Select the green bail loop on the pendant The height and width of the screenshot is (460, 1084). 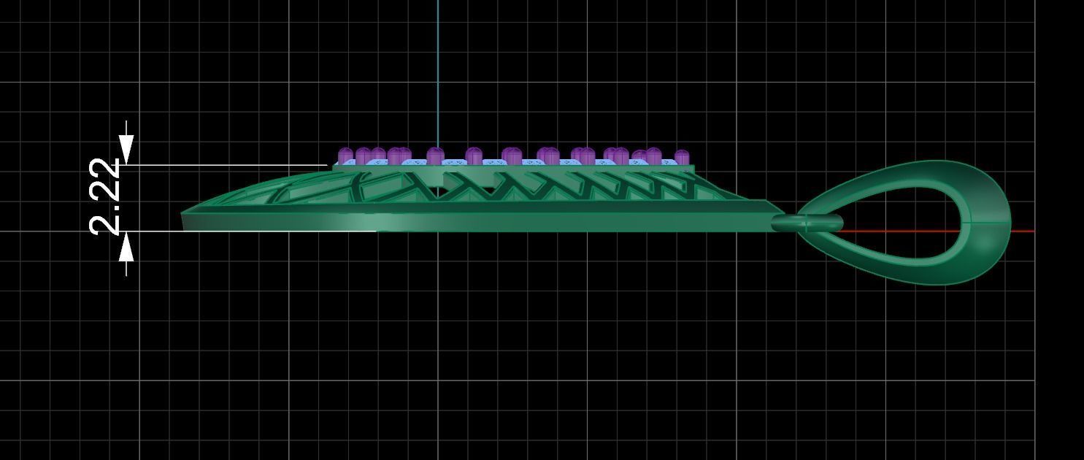point(905,223)
